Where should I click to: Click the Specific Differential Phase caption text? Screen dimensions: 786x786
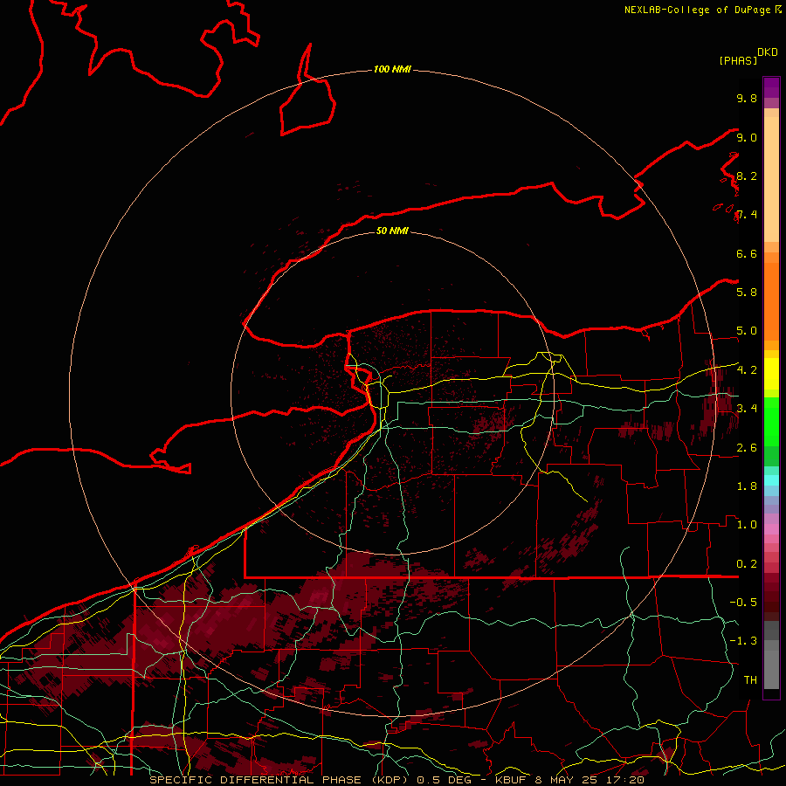click(x=396, y=780)
